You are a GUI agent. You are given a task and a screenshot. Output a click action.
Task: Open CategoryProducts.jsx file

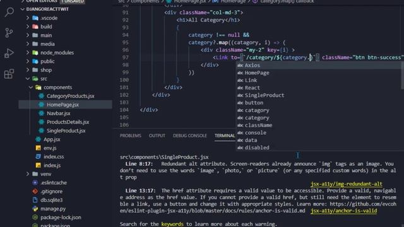point(70,96)
